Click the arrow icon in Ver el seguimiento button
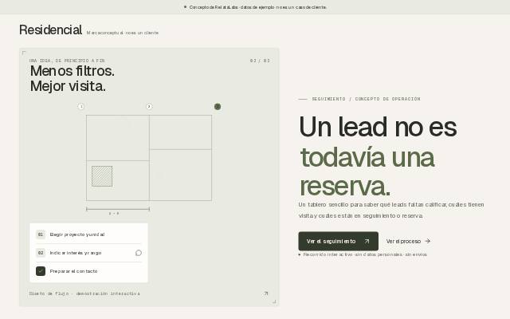The width and height of the screenshot is (510, 319). [367, 241]
